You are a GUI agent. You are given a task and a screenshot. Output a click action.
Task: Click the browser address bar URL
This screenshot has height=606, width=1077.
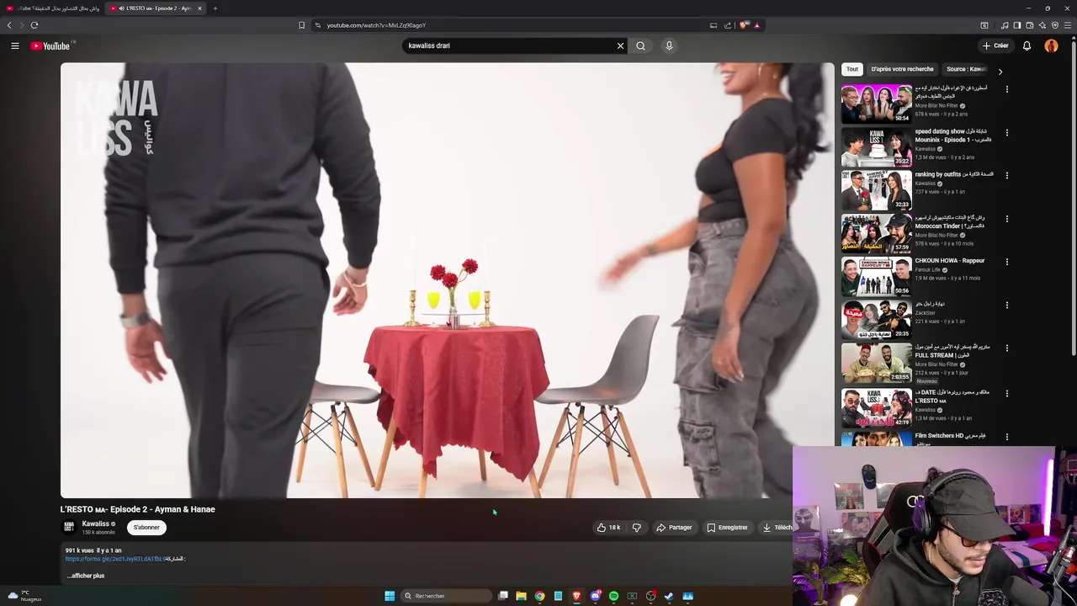pos(376,25)
